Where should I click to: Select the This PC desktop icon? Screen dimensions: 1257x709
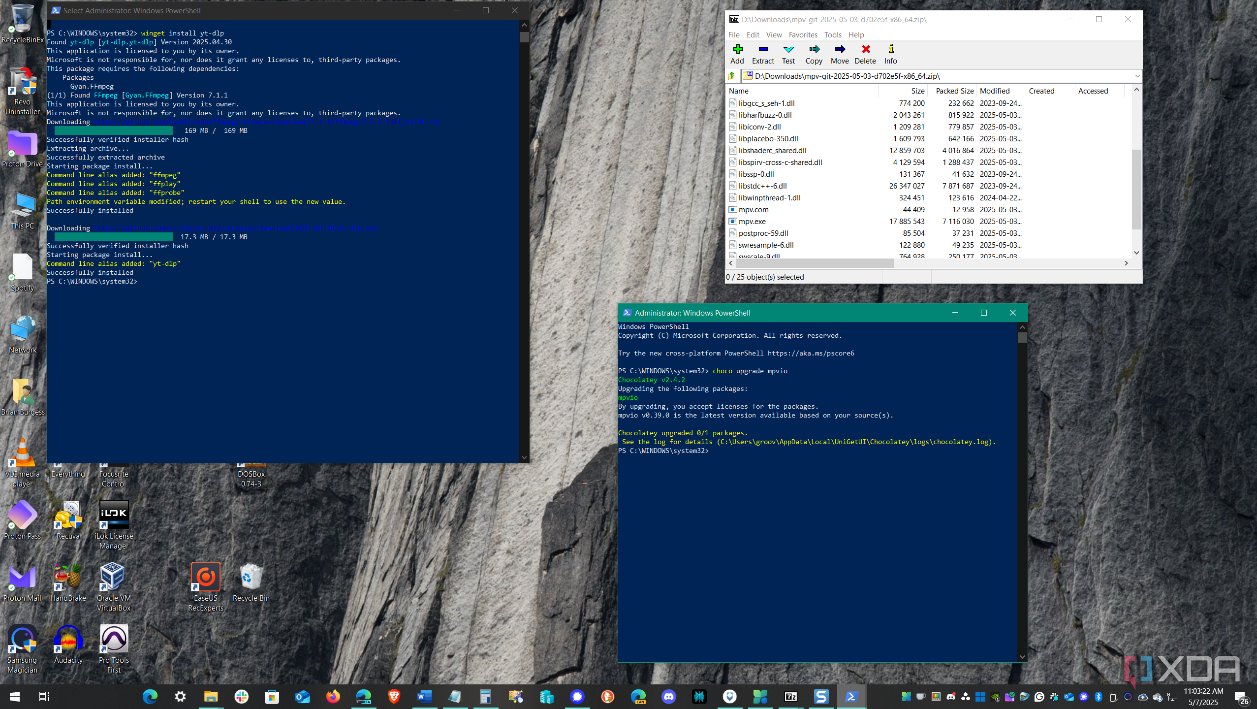[x=22, y=211]
